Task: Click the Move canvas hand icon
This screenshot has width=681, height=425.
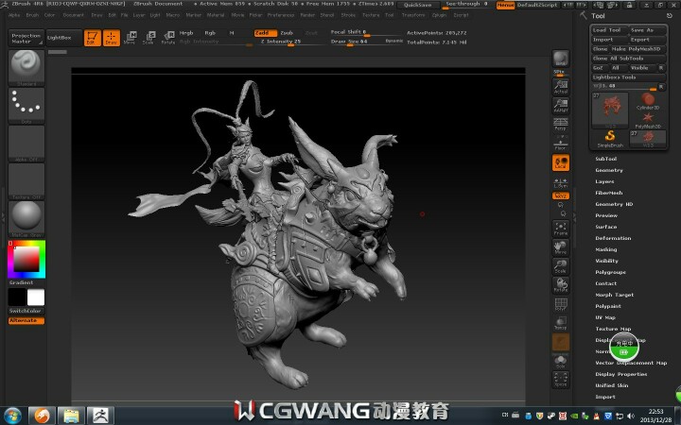Action: 561,247
